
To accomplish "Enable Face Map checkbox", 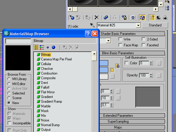I will coord(120,45).
